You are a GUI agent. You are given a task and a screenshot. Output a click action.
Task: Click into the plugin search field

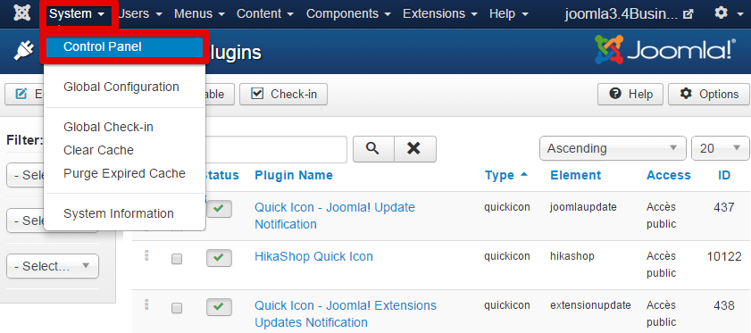[276, 149]
